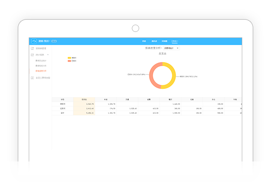Image resolution: width=271 pixels, height=182 pixels.
Task: Open the filter dropdown beside 报销进度分析
Action: (171, 48)
